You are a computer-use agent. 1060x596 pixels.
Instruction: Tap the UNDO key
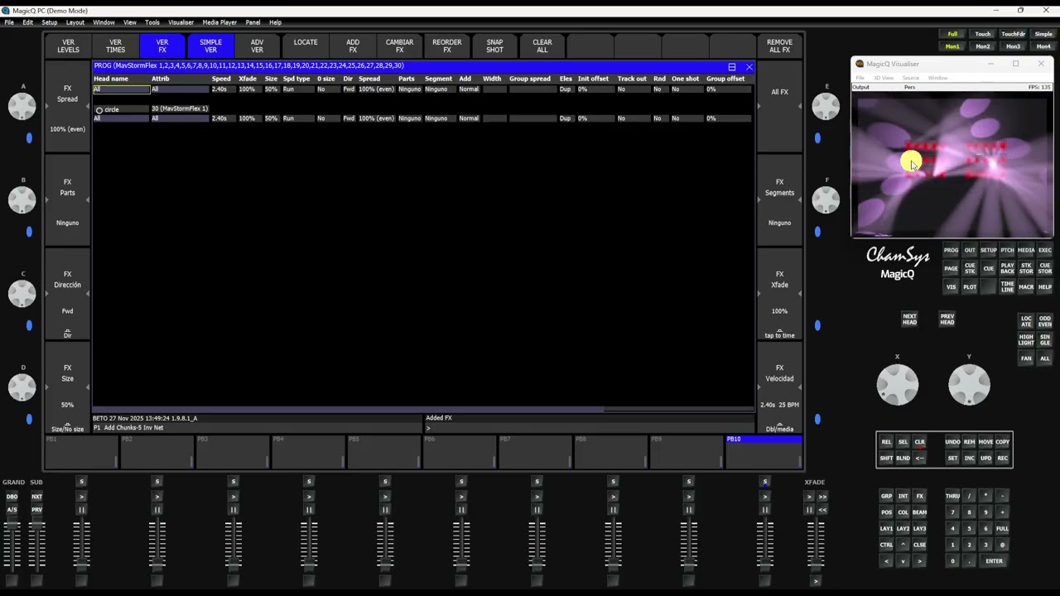coord(952,442)
